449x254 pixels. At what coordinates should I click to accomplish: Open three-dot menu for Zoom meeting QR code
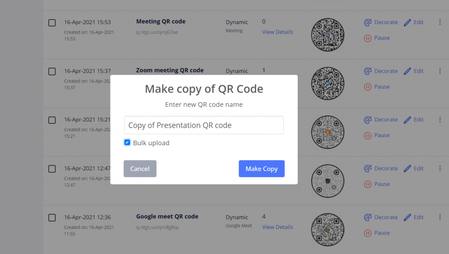point(440,71)
